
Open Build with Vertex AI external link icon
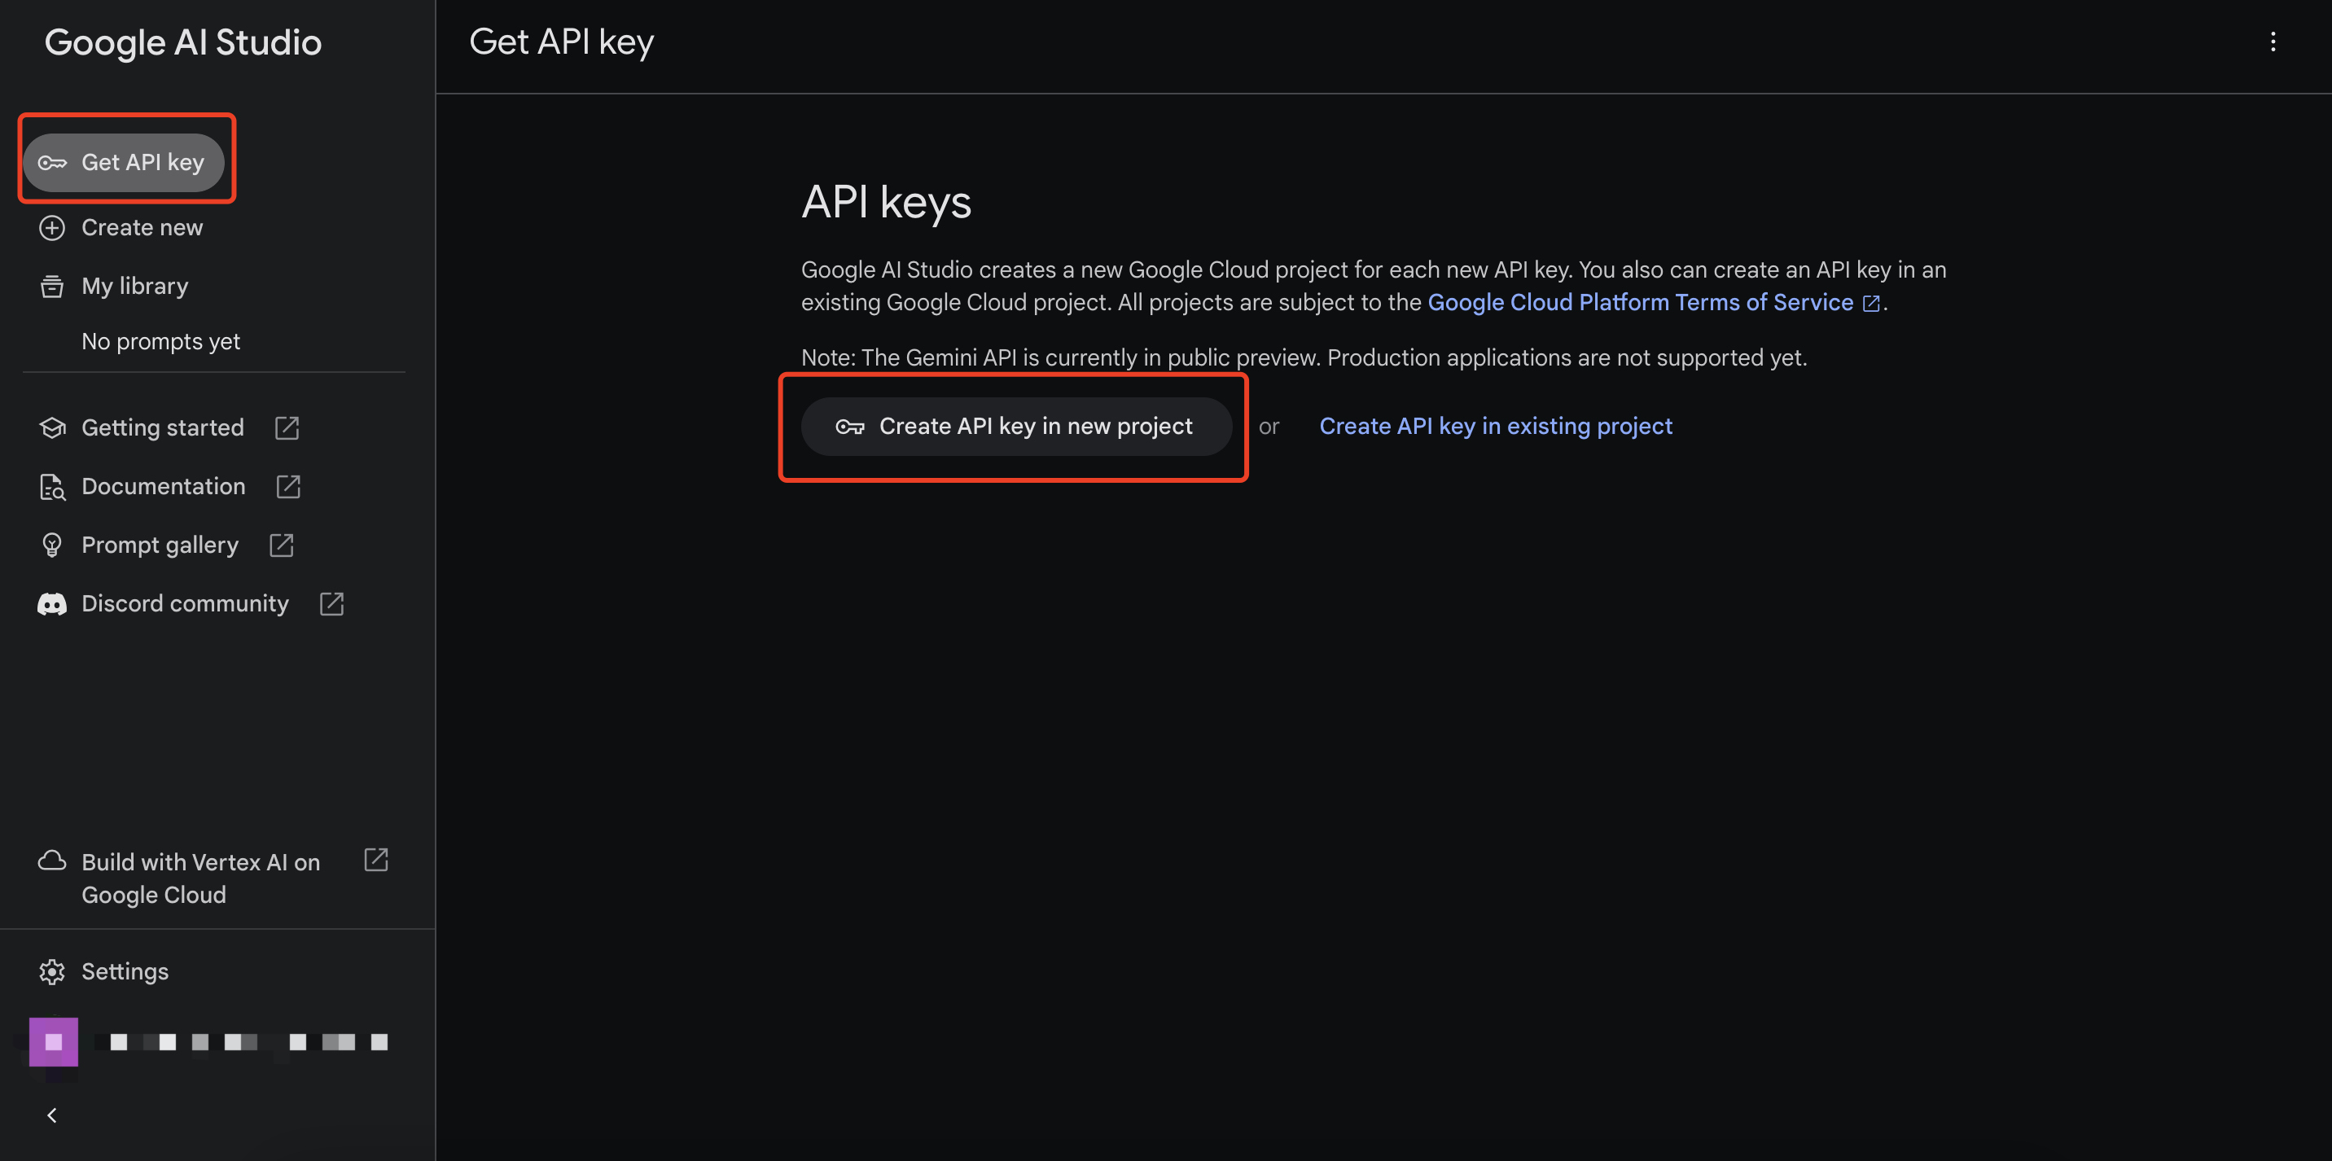click(375, 860)
